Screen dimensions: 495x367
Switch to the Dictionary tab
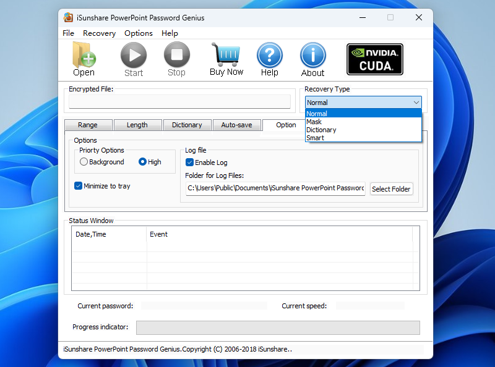coord(187,125)
